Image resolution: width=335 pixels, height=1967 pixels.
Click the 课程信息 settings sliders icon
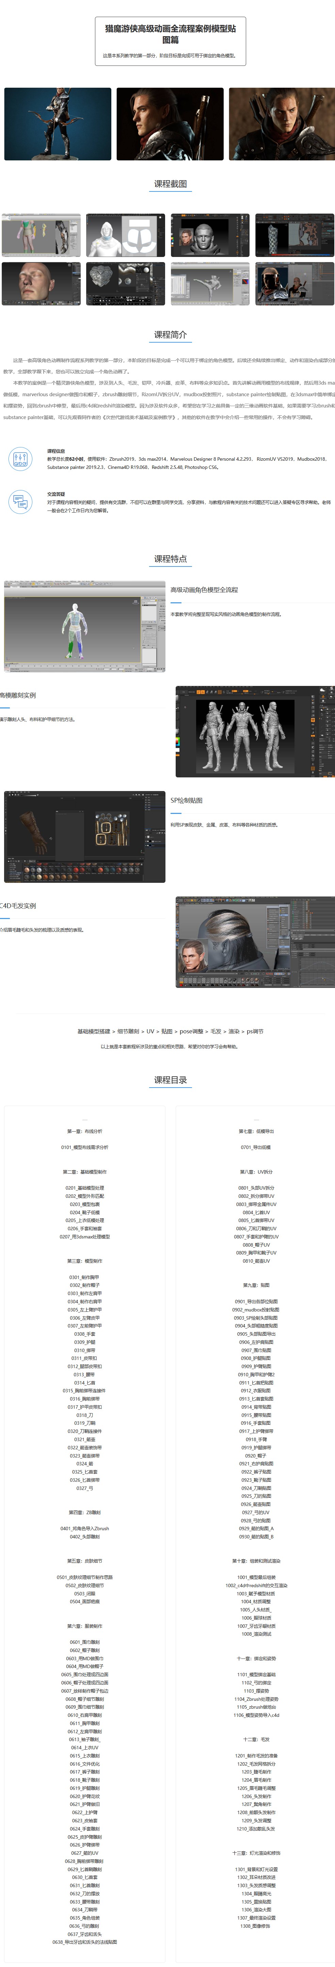(20, 459)
